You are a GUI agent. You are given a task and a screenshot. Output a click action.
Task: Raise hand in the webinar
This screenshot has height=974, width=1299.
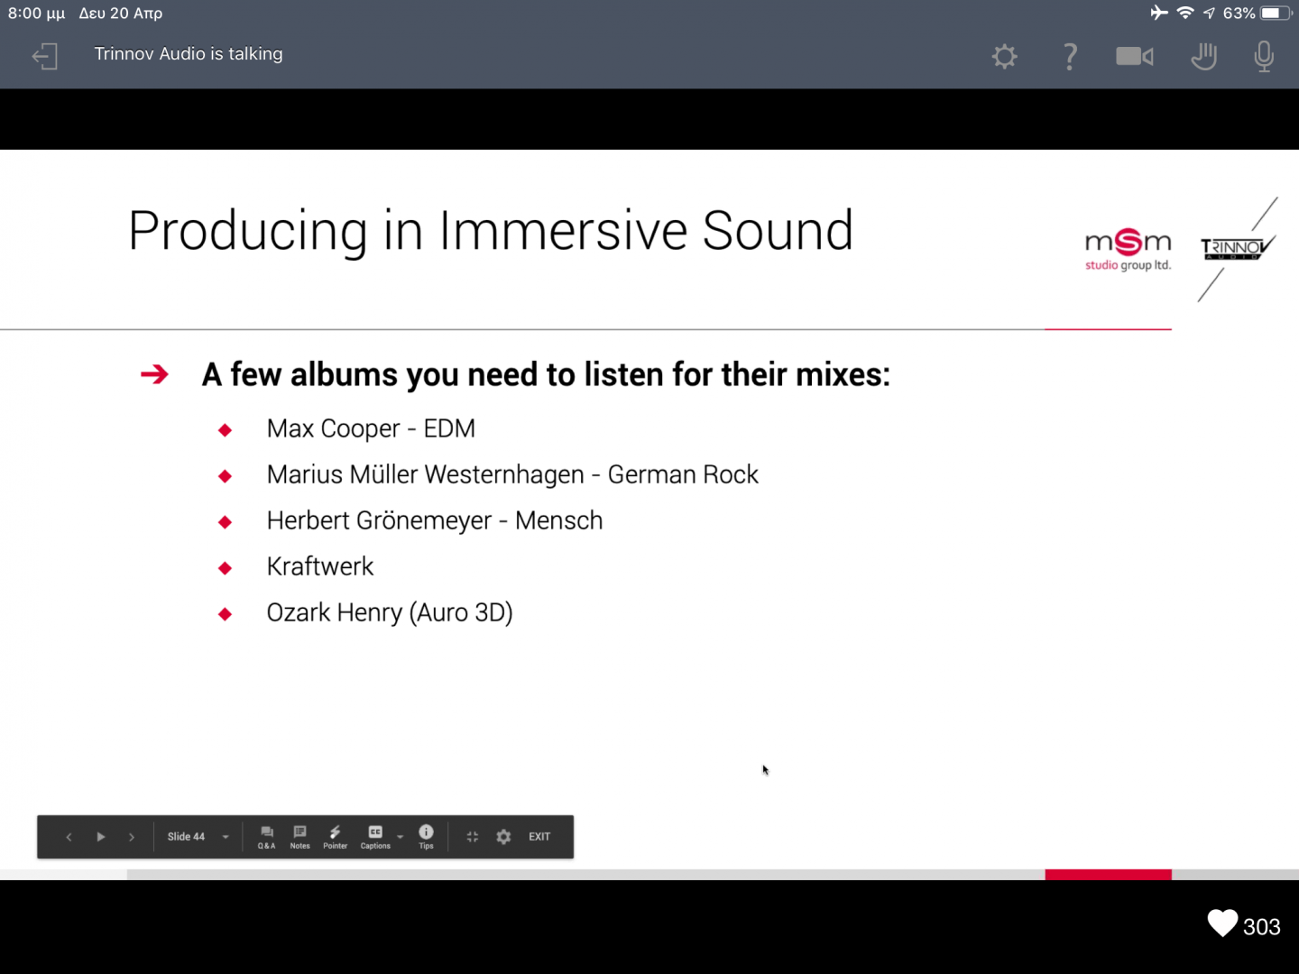(1203, 57)
